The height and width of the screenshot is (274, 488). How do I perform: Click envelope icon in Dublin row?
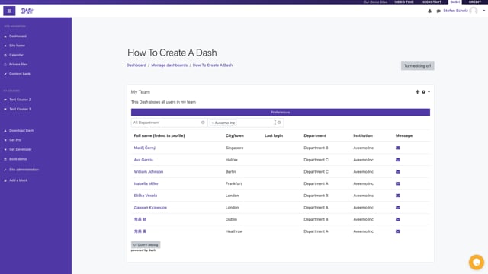398,219
